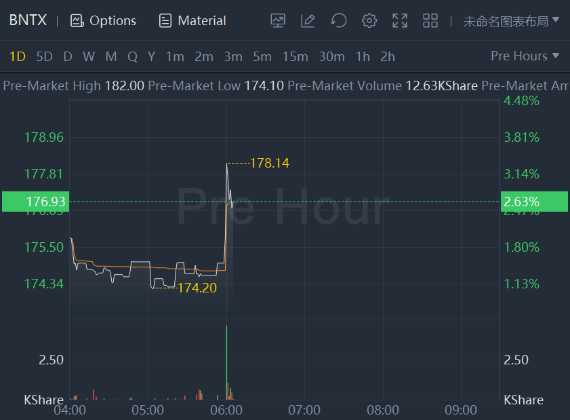Click the 176.93 current price label

point(46,202)
